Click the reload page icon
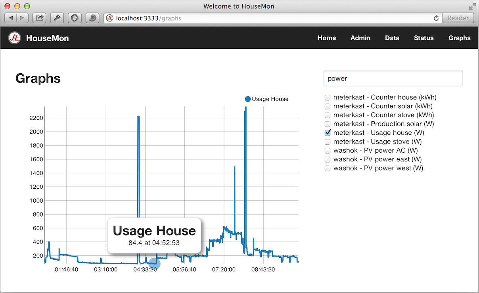The image size is (479, 293). (x=436, y=18)
